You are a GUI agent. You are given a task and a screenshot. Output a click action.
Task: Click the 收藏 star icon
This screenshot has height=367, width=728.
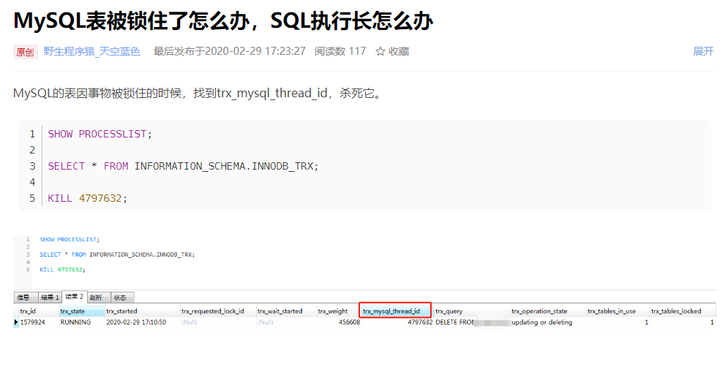380,51
